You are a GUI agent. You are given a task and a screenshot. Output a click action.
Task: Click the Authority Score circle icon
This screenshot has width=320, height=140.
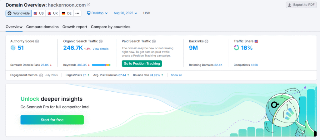(x=13, y=48)
